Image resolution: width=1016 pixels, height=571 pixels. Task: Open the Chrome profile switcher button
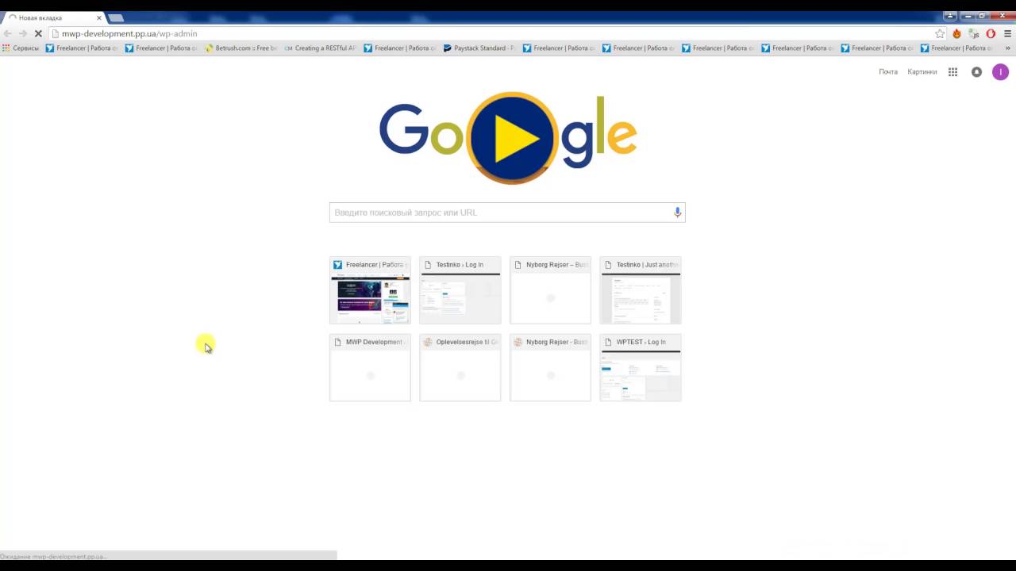(950, 16)
